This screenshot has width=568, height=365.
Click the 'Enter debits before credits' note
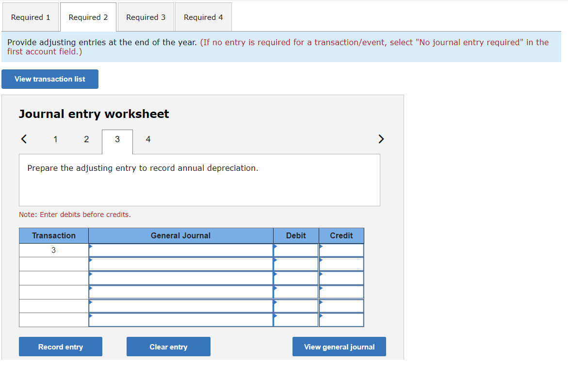75,215
